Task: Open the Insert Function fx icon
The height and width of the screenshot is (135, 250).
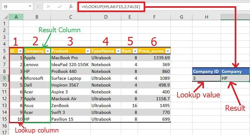Action: click(71, 7)
